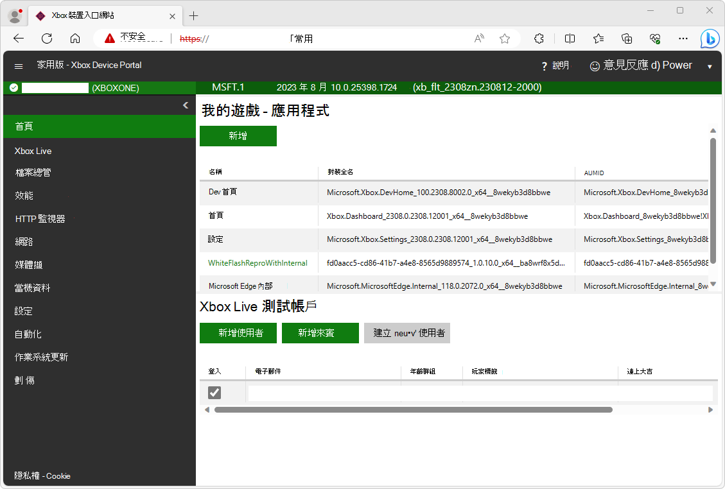Viewport: 725px width, 489px height.
Task: Go back with the browser back arrow
Action: click(19, 39)
